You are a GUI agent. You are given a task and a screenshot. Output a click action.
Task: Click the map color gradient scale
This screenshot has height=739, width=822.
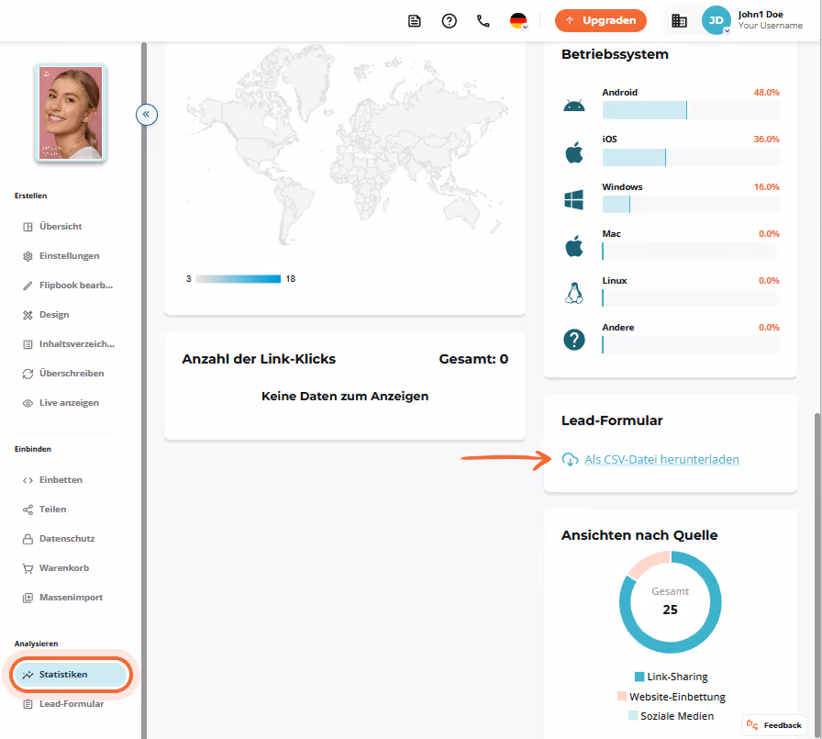238,279
